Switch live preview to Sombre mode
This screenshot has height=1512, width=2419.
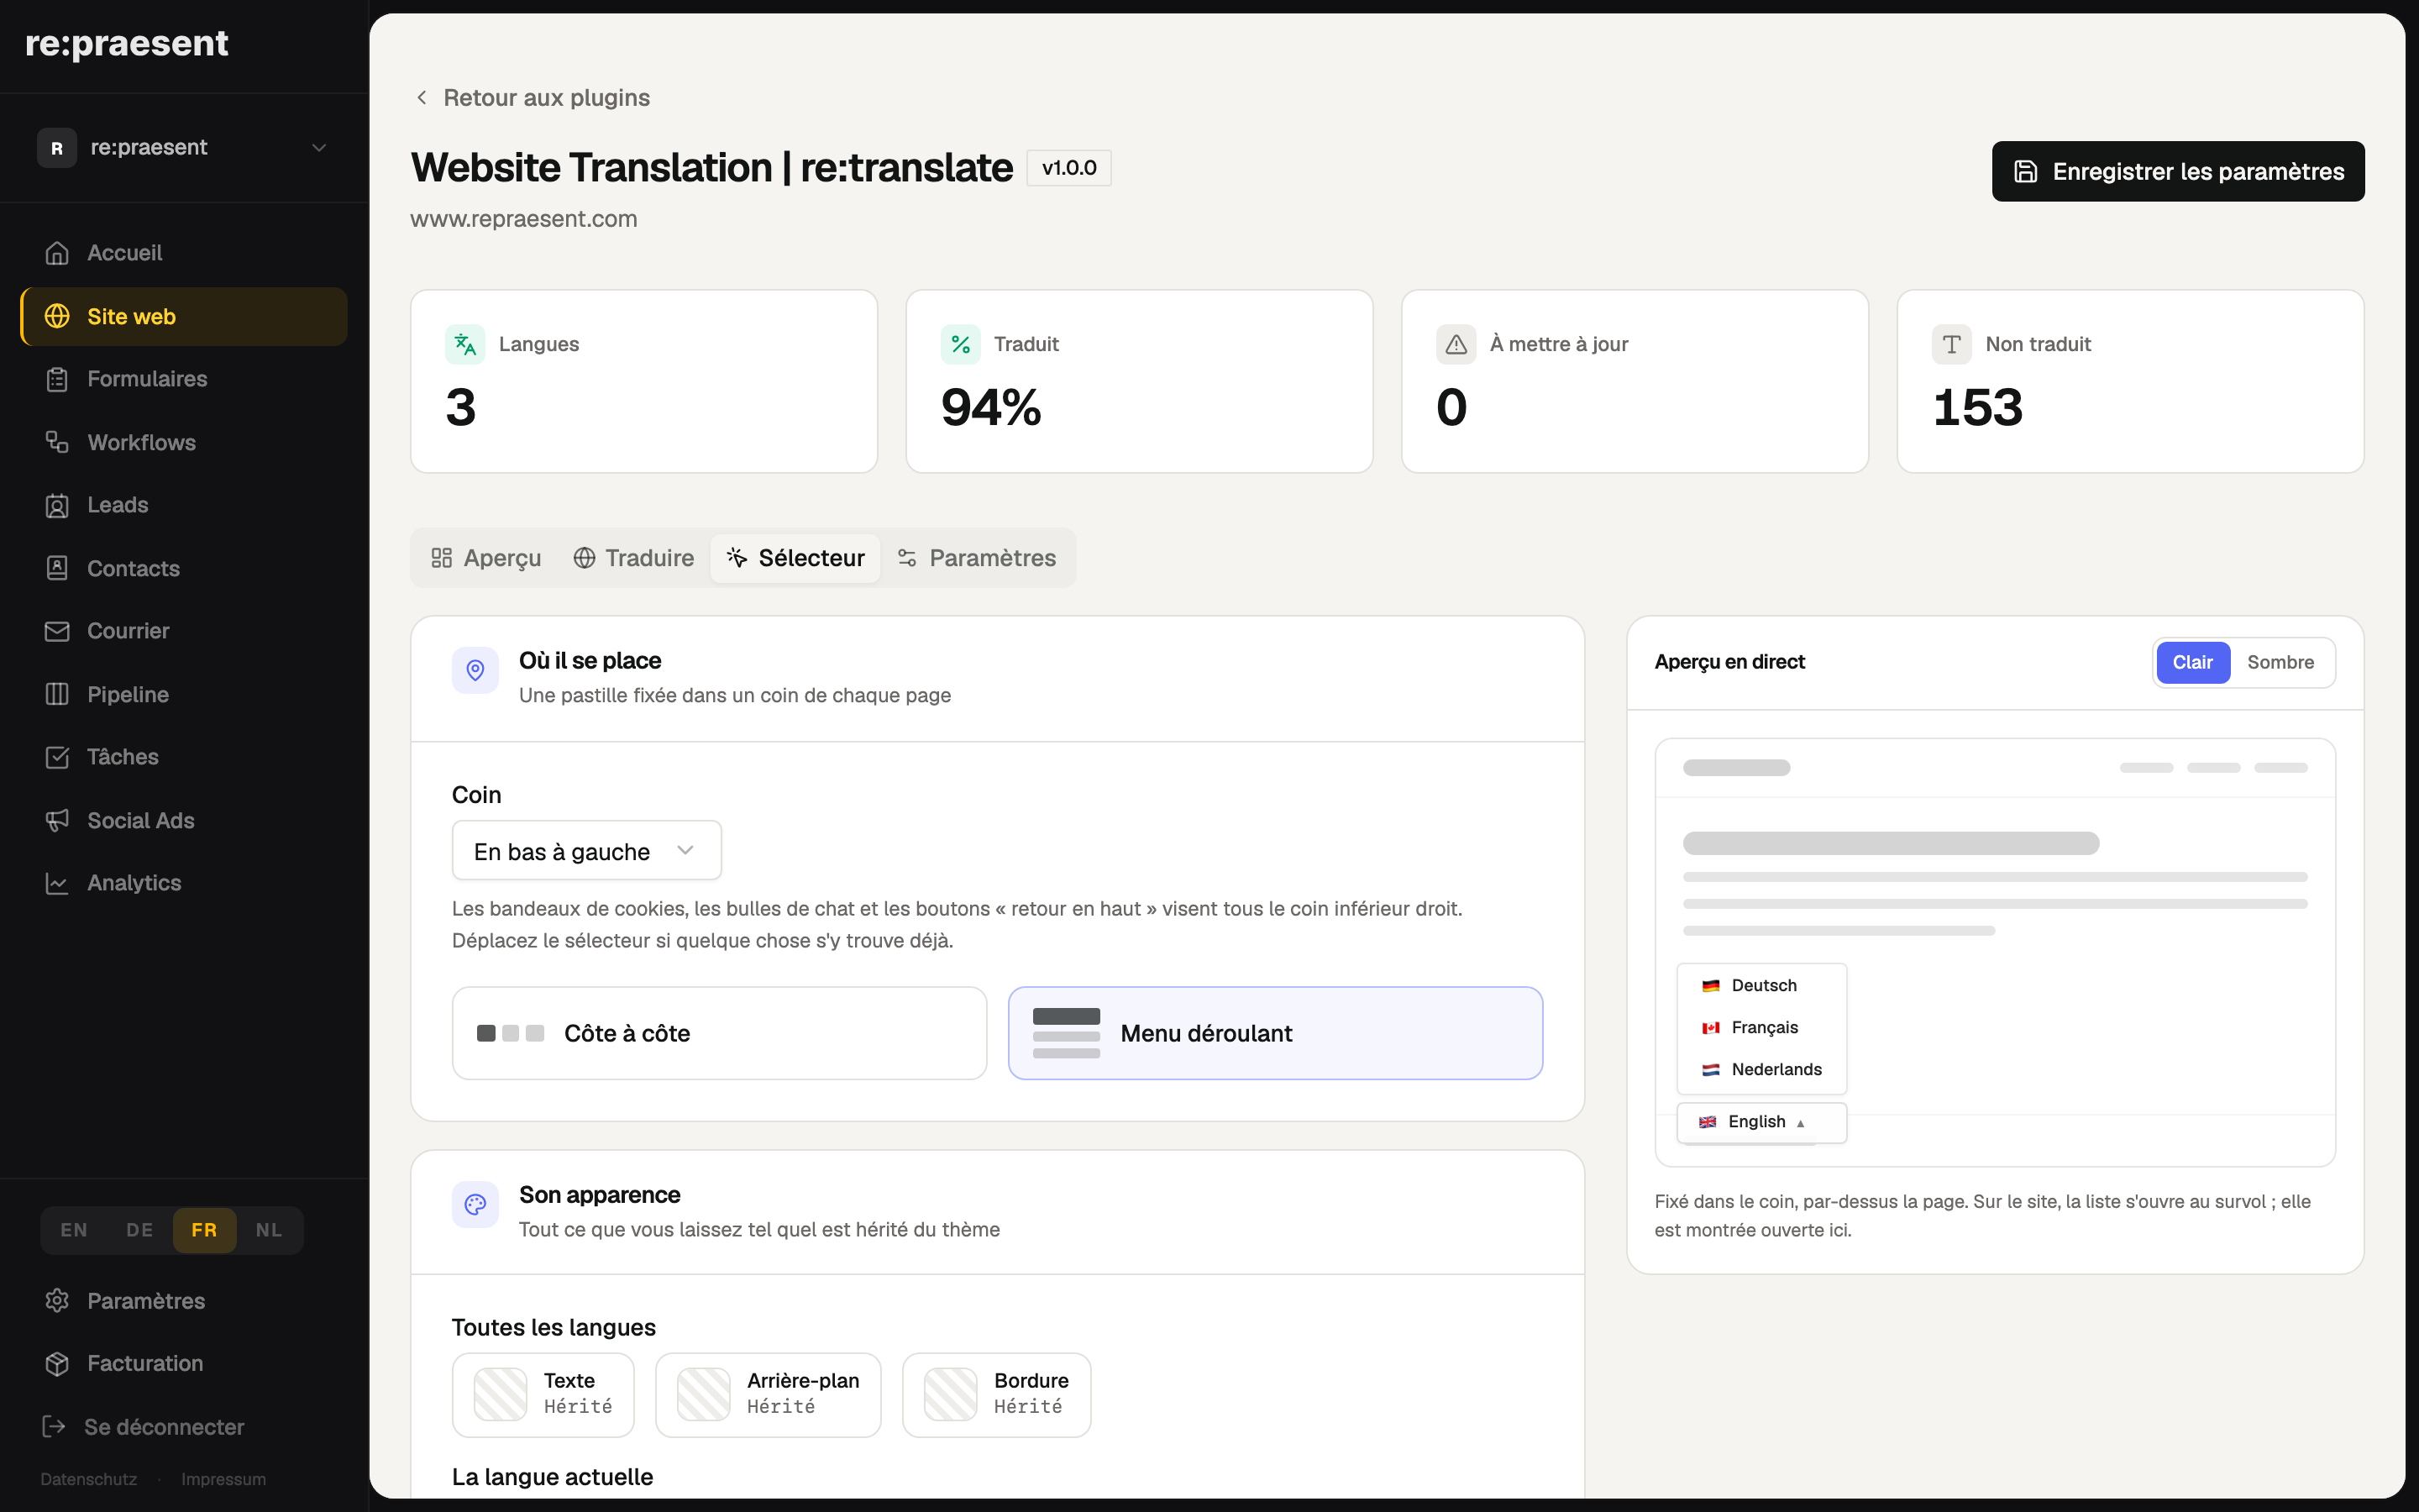[x=2280, y=662]
